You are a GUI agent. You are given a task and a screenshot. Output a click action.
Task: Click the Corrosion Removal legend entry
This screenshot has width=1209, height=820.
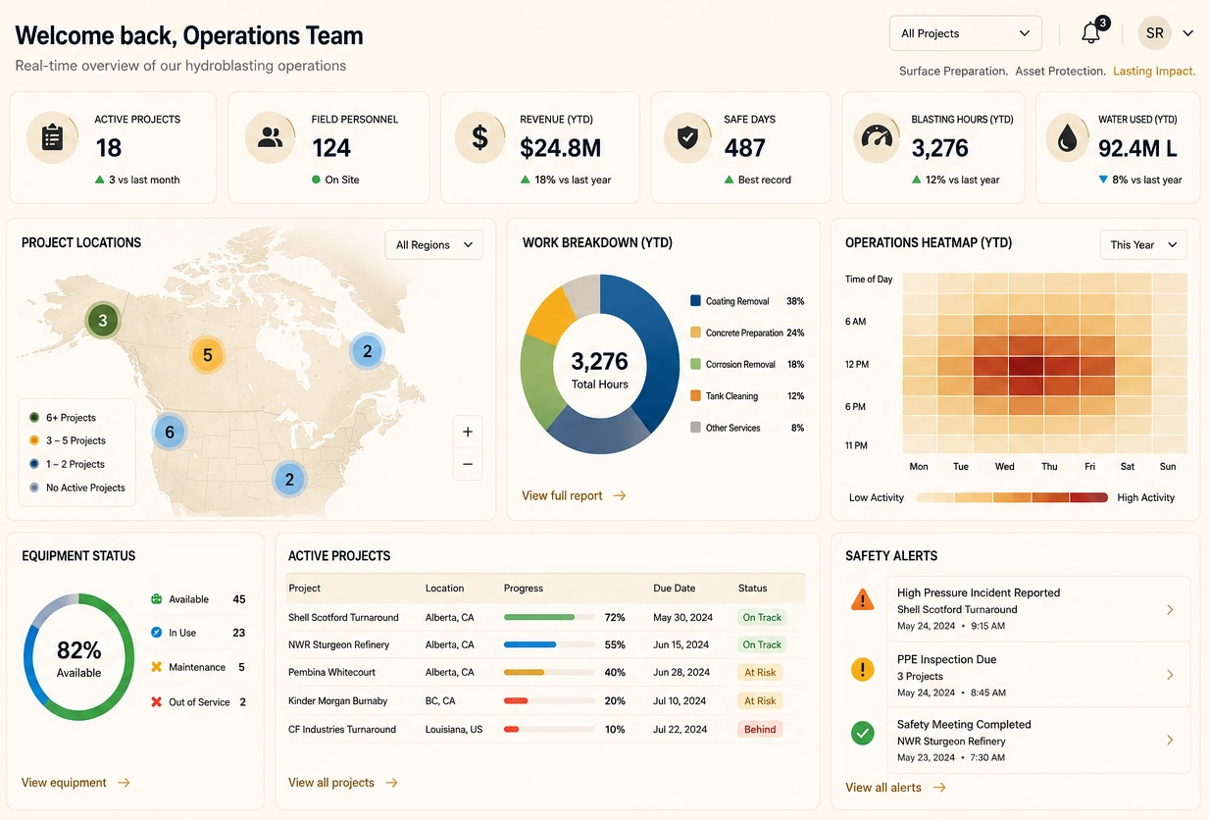(747, 364)
